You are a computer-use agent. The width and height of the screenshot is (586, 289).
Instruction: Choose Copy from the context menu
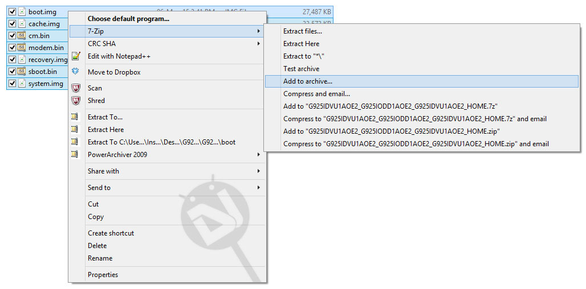pos(96,217)
